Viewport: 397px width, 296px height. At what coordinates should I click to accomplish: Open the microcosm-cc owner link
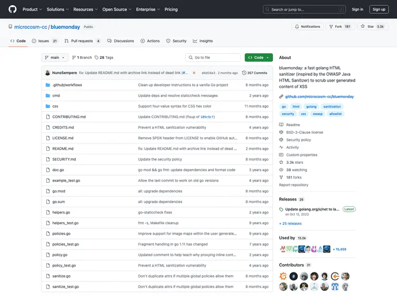[x=31, y=27]
